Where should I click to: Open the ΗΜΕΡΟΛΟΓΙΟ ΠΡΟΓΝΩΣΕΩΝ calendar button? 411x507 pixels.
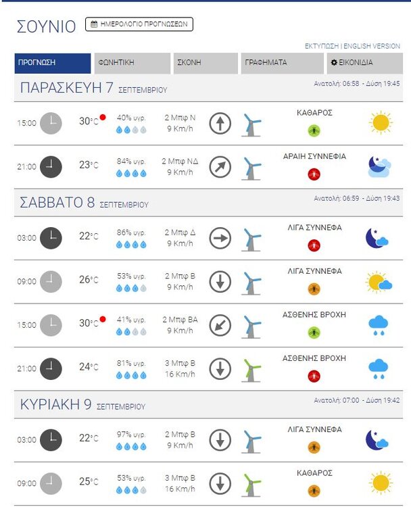(139, 24)
